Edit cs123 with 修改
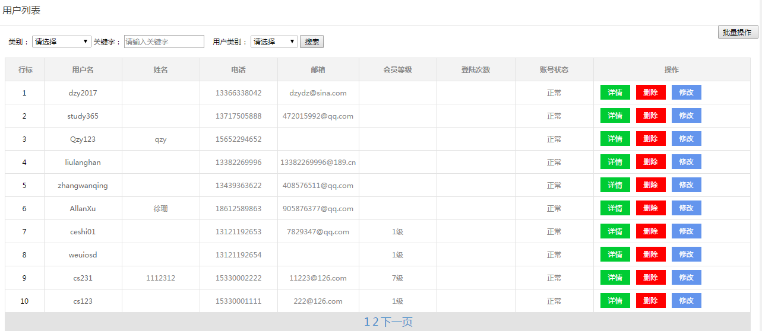Viewport: 762px width, 331px height. click(x=687, y=301)
